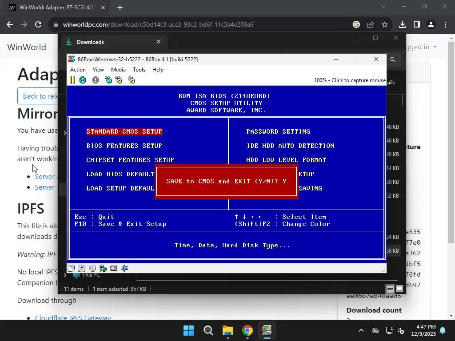Click the 58 KB file size entry
This screenshot has width=455, height=341.
393,251
